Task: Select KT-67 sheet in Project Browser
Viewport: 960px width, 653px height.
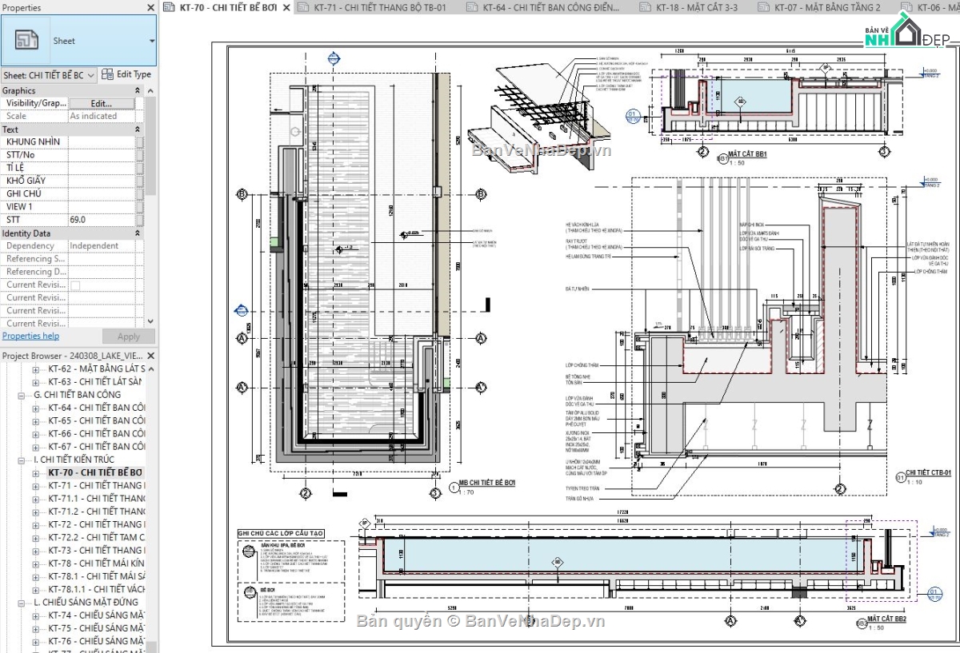Action: click(97, 447)
